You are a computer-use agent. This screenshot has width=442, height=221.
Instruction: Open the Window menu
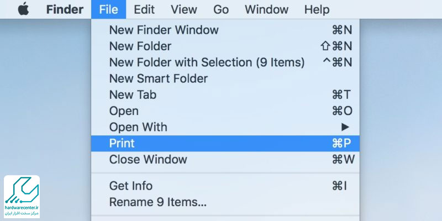pos(266,9)
